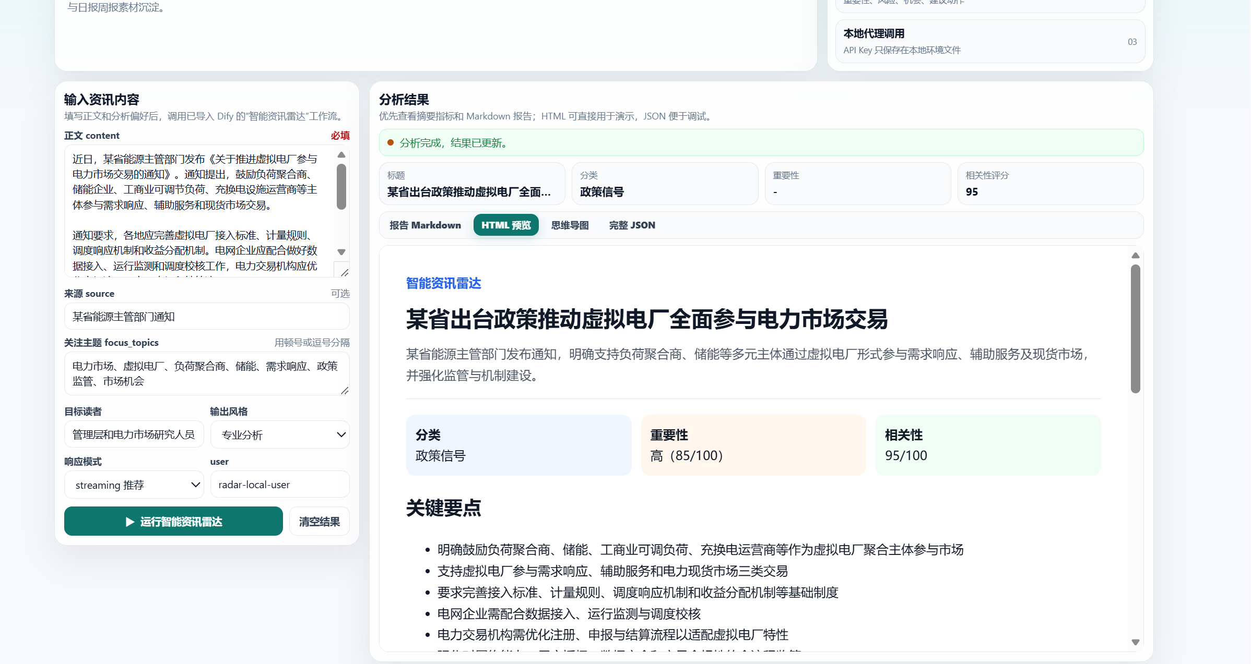The width and height of the screenshot is (1251, 664).
Task: Click the 标题 summary card
Action: point(472,184)
